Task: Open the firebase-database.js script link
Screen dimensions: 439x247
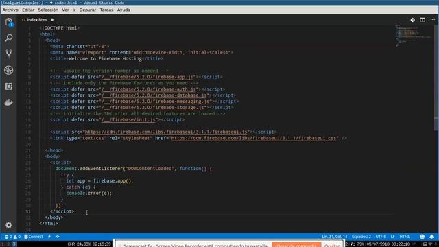Action: point(154,95)
